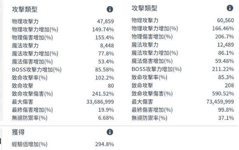Screen dimensions: 239x150
Task: Click the 294.8% experience value
Action: click(x=105, y=144)
